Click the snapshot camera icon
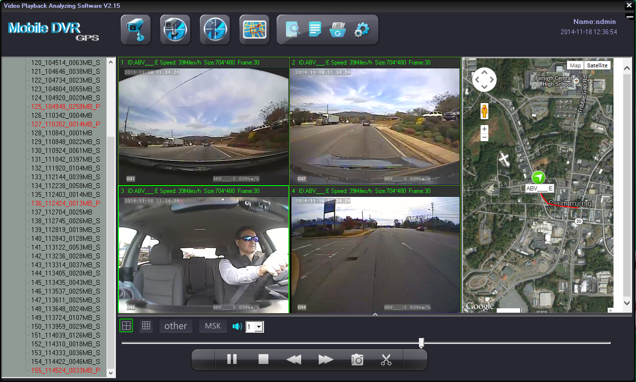The image size is (636, 382). pos(357,360)
